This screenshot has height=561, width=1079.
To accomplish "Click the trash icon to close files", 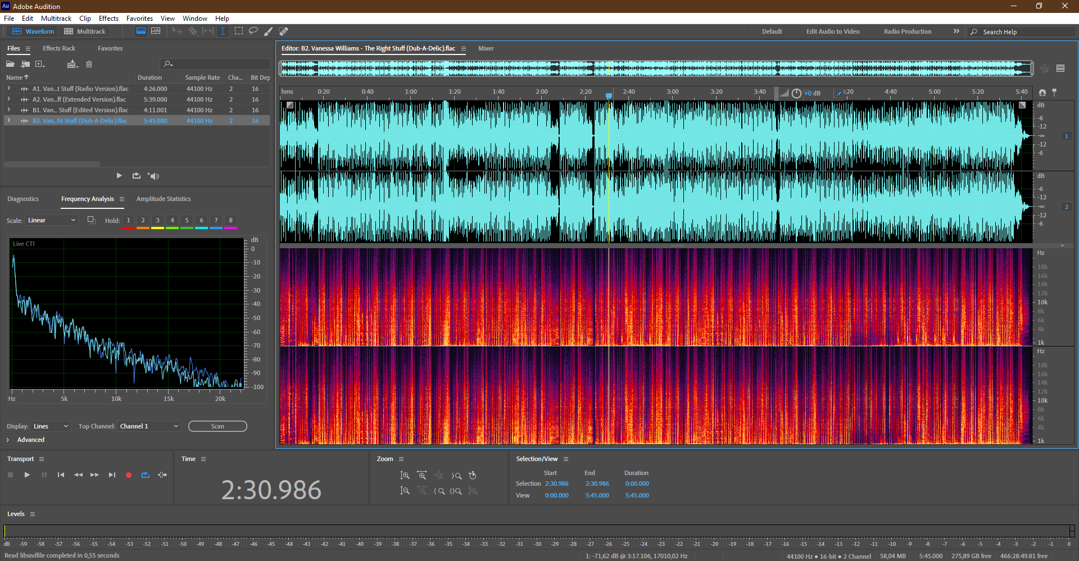I will click(89, 64).
